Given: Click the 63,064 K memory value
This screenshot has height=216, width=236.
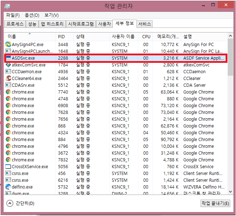Looking at the screenshot, I should [x=169, y=92].
